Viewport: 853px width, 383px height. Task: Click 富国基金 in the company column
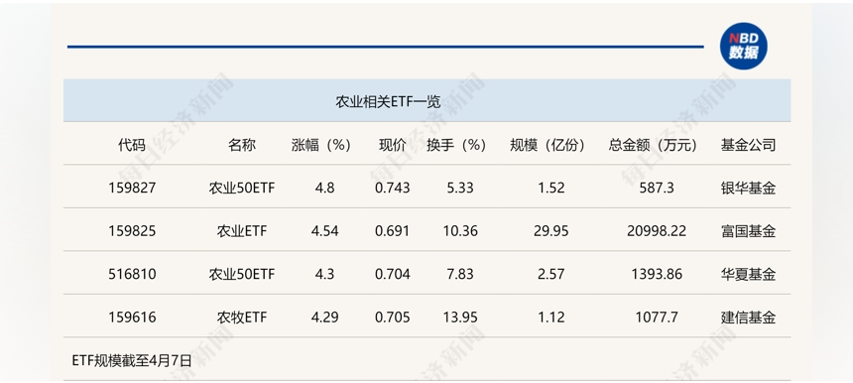pyautogui.click(x=748, y=230)
